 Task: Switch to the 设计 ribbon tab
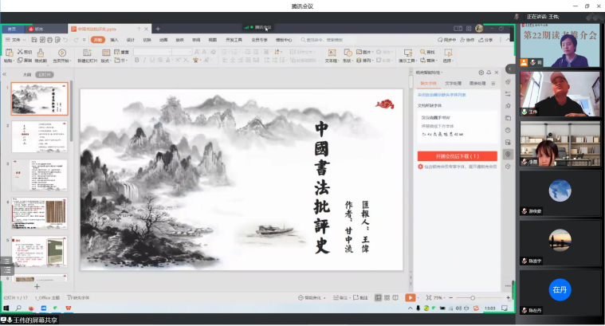pyautogui.click(x=131, y=39)
